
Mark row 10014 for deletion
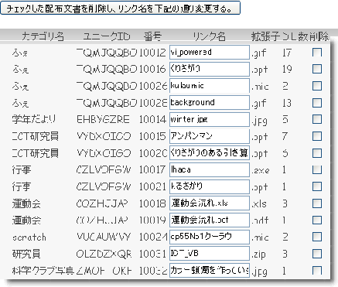click(317, 119)
